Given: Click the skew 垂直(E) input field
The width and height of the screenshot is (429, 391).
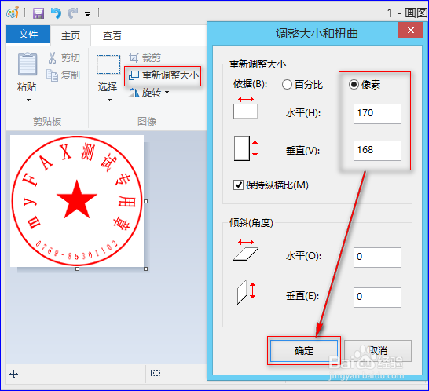Looking at the screenshot, I should coord(377,298).
